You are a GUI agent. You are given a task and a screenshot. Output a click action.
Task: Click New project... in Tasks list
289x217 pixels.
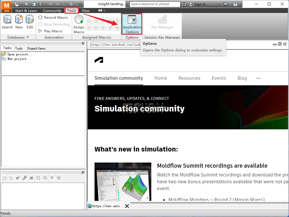tap(19, 59)
